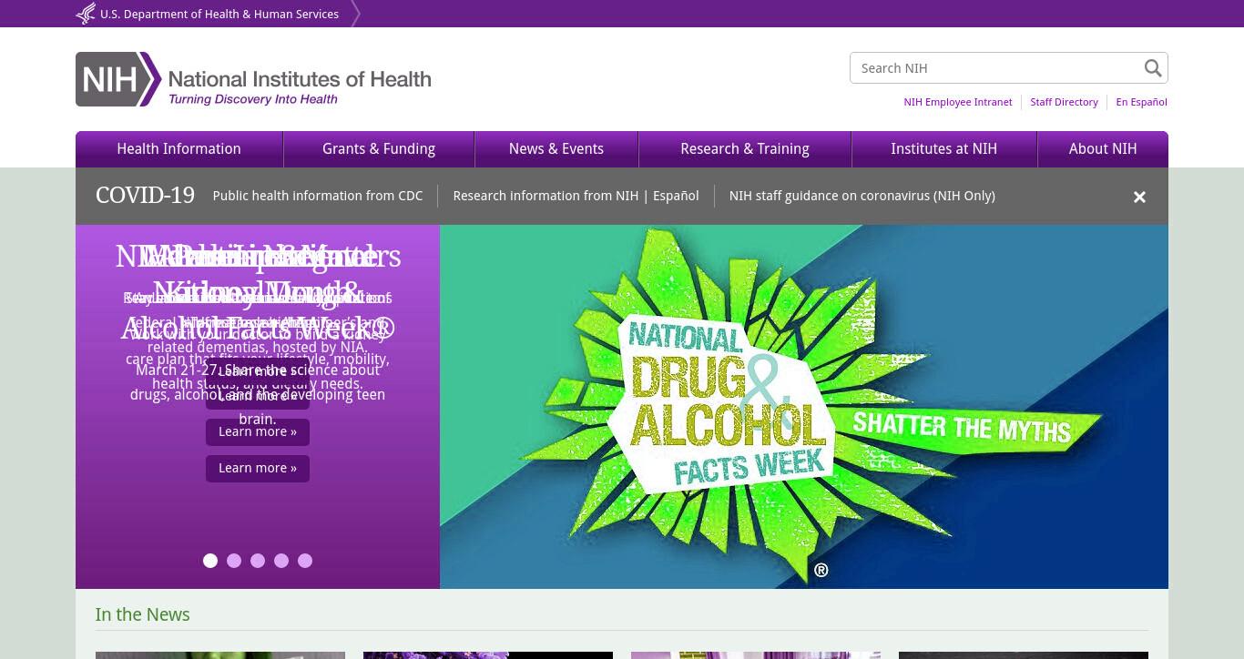The height and width of the screenshot is (659, 1244).
Task: Open the Health Information menu
Action: click(179, 149)
